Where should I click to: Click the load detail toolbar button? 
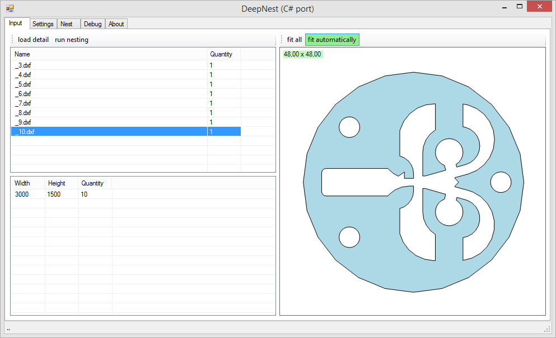coord(33,40)
